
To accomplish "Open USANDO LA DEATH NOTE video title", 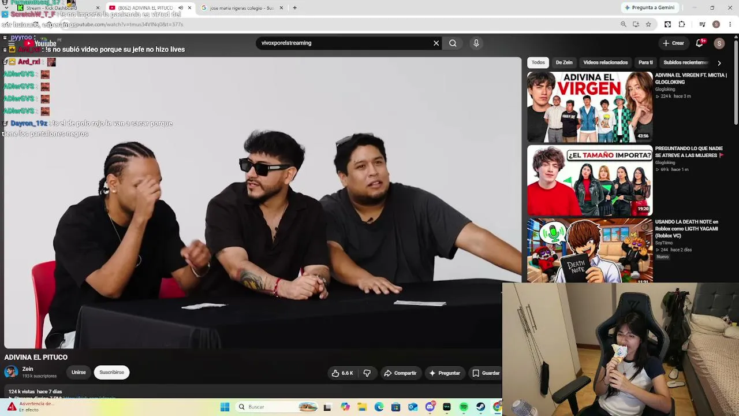I will tap(686, 229).
